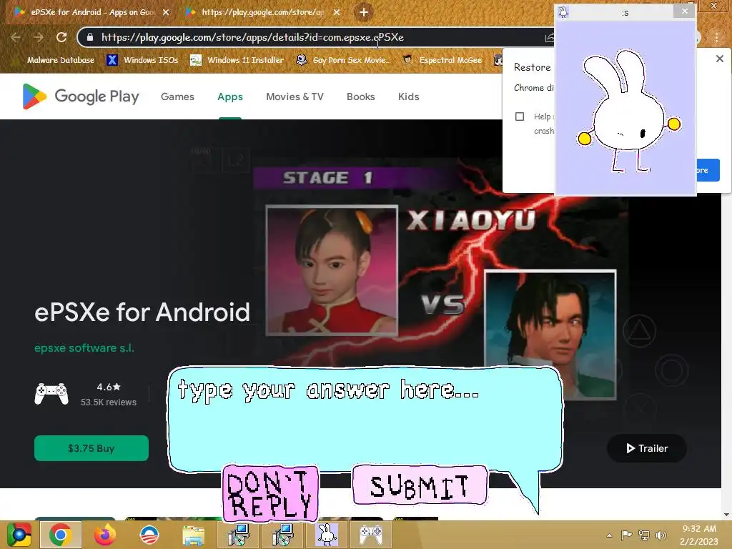Click the page scrollbar's down arrow
This screenshot has width=732, height=549.
[x=726, y=515]
